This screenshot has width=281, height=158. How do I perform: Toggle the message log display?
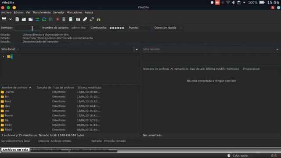click(17, 19)
